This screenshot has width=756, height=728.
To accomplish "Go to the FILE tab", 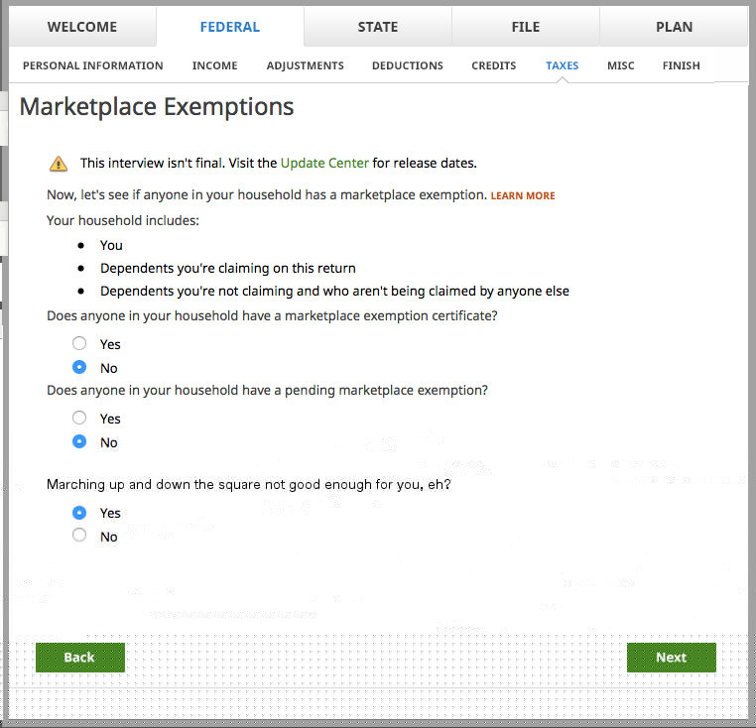I will click(525, 27).
